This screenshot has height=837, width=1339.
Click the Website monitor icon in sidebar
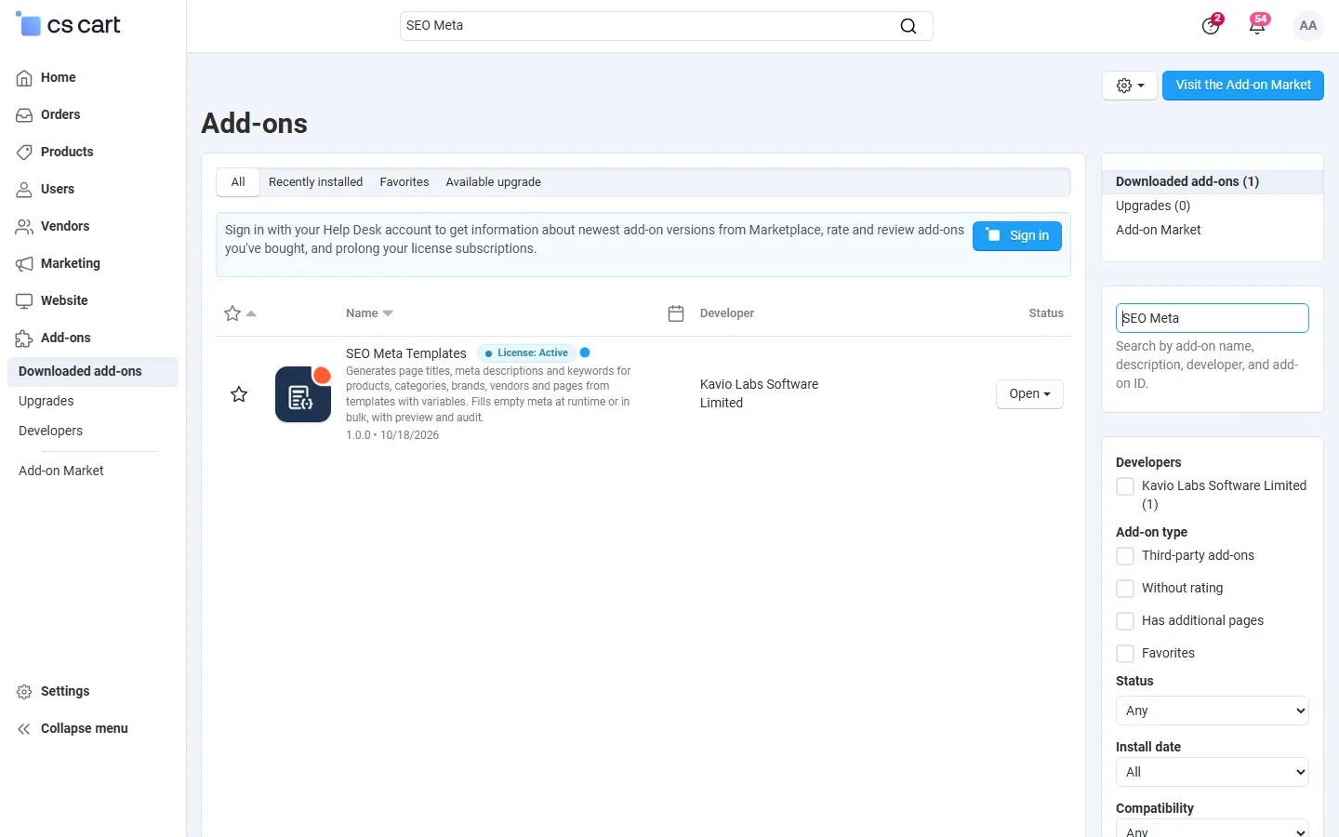(x=24, y=301)
